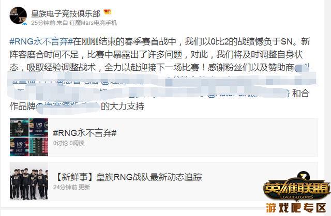Open the RNG team group photo thumbnail

coord(29,181)
